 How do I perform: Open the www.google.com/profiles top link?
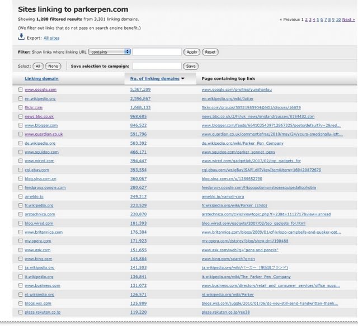click(237, 89)
